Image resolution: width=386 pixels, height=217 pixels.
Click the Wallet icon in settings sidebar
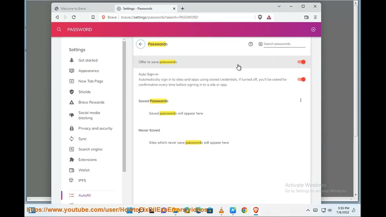click(x=71, y=170)
